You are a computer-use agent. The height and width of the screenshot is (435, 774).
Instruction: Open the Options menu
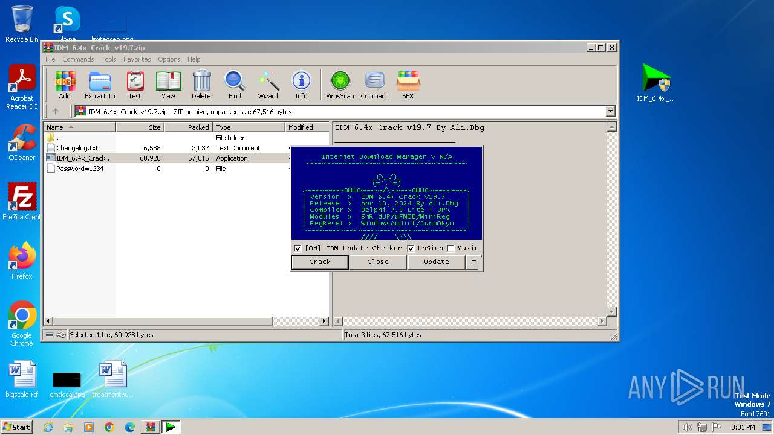pos(169,59)
